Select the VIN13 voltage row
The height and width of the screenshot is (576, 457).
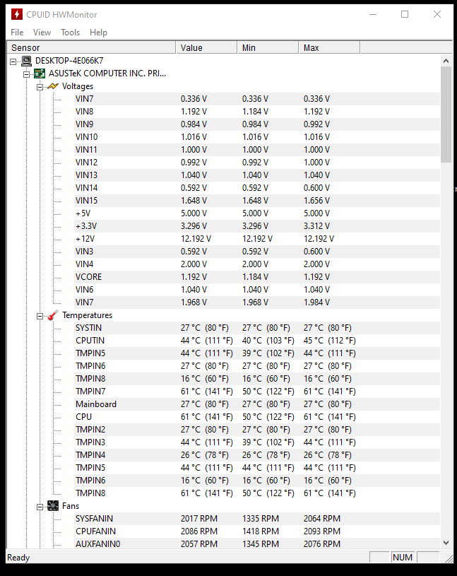(256, 175)
